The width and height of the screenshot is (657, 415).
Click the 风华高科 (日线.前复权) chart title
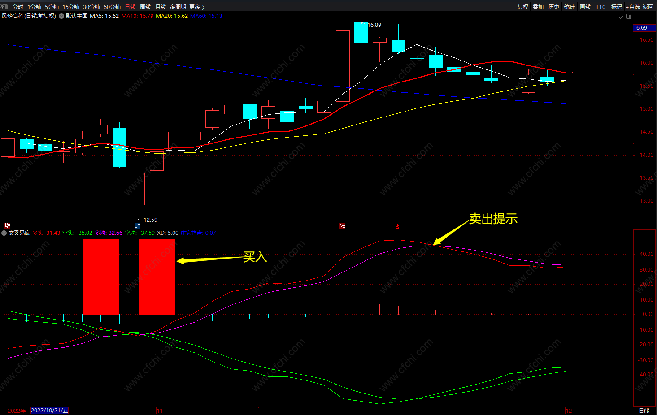pyautogui.click(x=29, y=16)
